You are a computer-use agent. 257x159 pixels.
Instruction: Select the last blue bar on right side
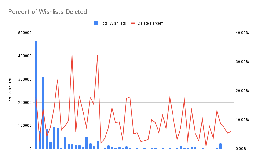(220, 146)
